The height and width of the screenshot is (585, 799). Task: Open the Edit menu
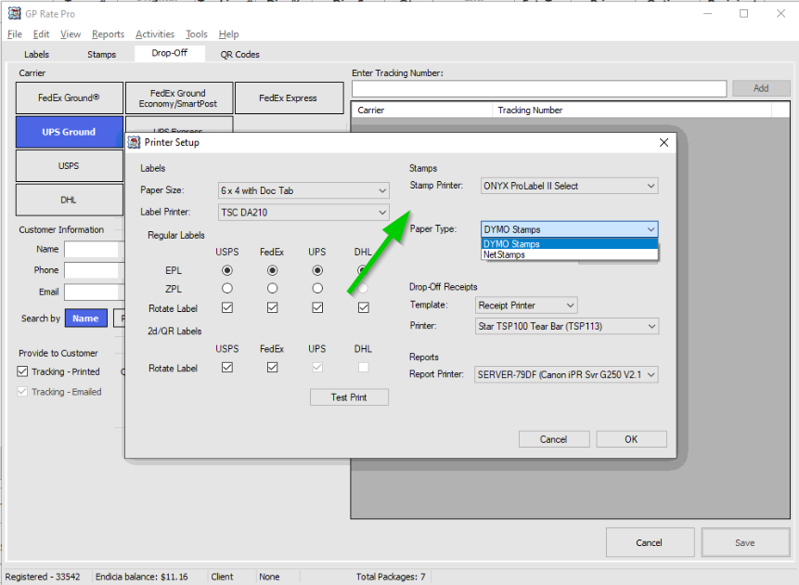(41, 34)
